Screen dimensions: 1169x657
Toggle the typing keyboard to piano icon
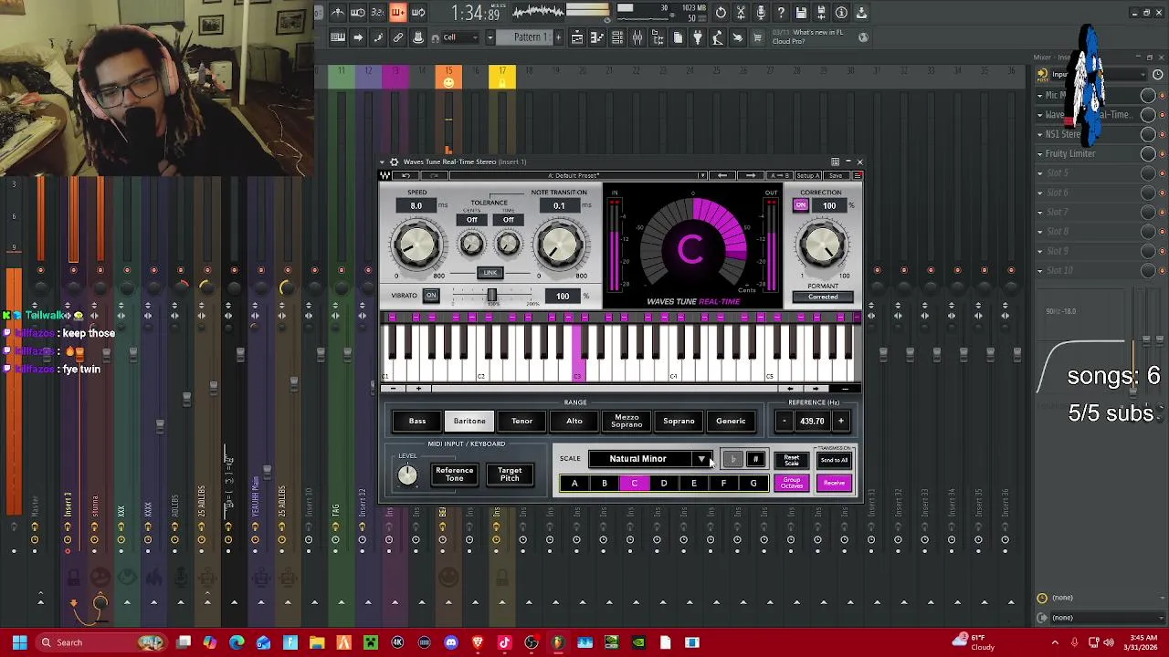(x=338, y=37)
